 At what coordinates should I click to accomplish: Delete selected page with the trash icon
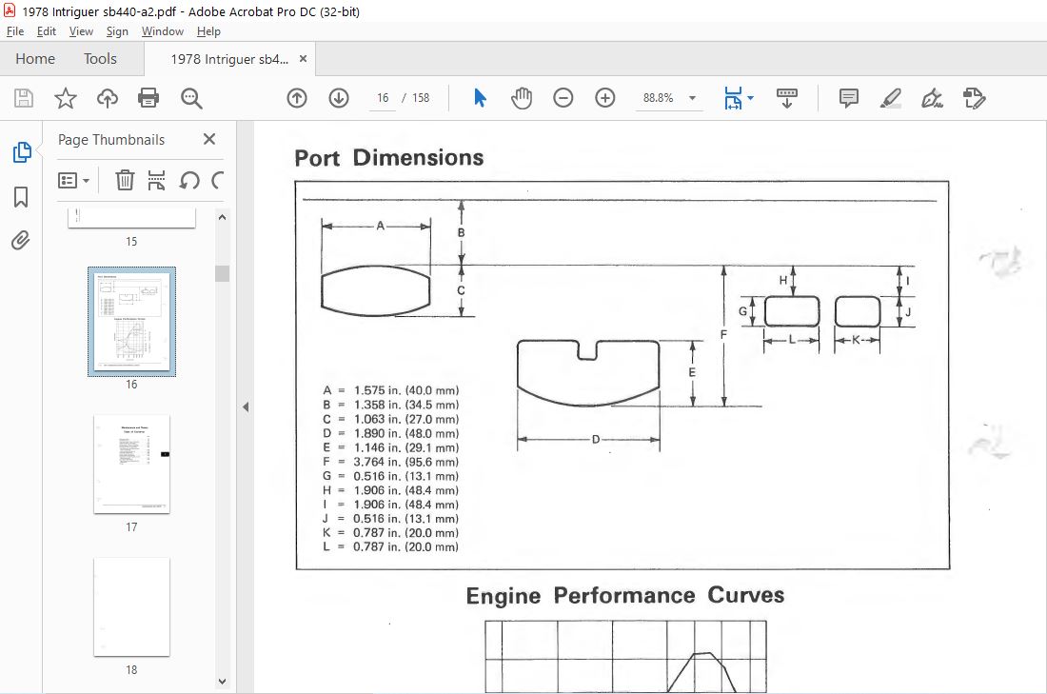tap(125, 180)
